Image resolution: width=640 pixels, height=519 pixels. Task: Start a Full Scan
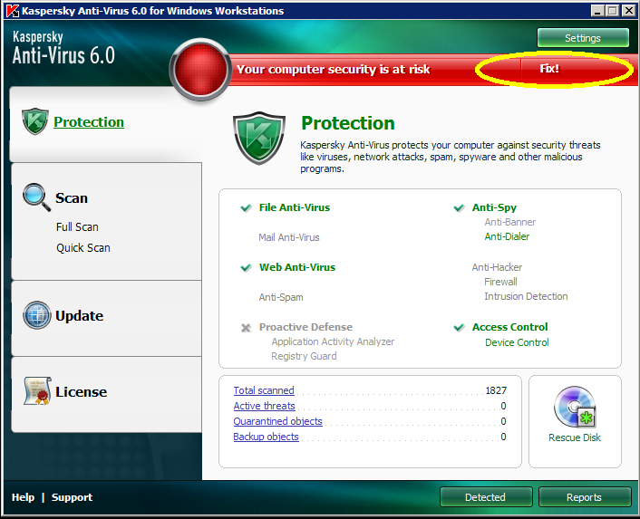coord(77,226)
